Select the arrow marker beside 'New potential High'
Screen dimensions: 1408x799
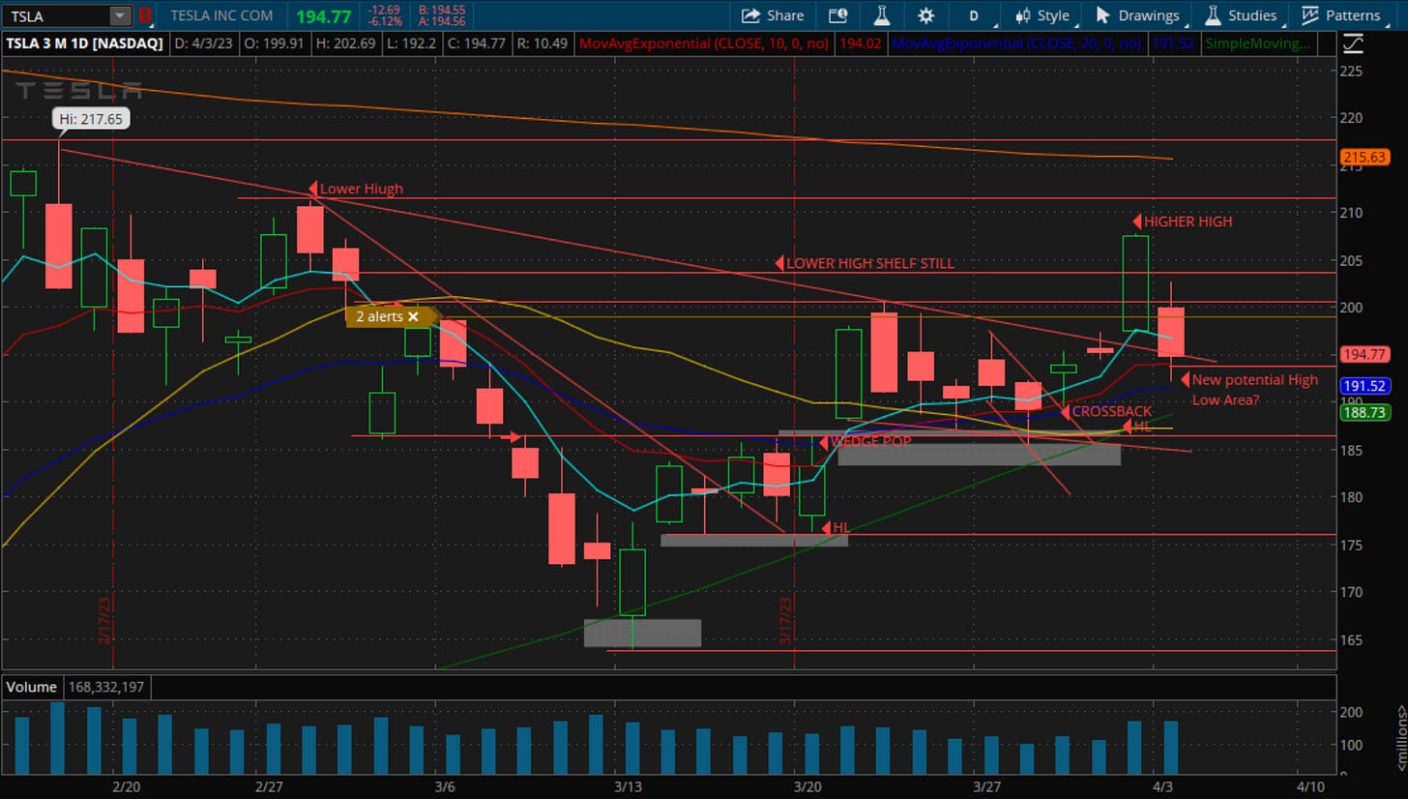(1185, 380)
